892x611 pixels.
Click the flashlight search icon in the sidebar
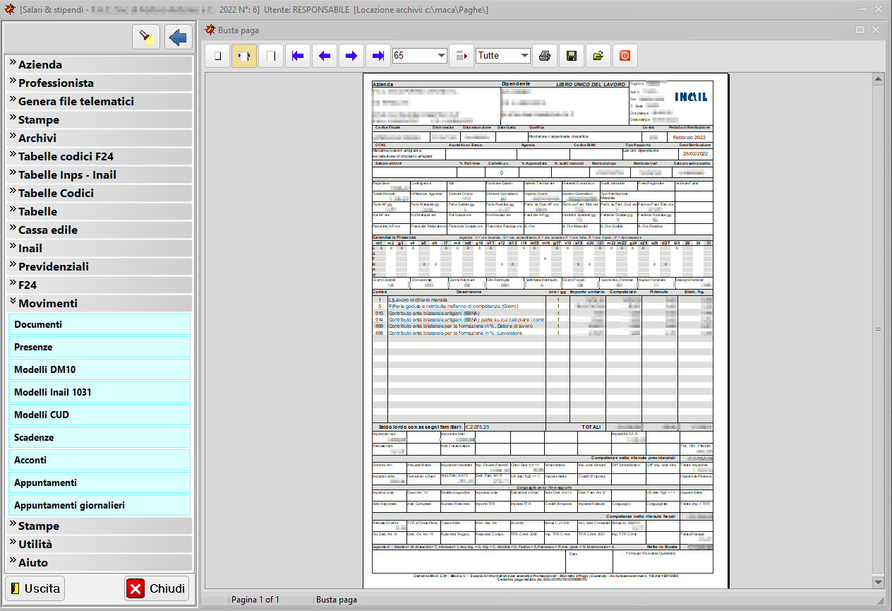[x=146, y=37]
